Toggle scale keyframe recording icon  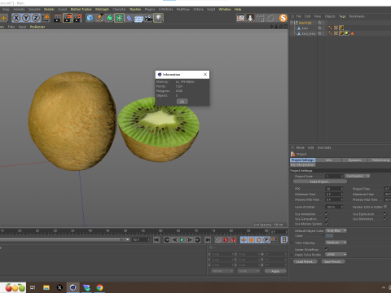click(x=251, y=240)
